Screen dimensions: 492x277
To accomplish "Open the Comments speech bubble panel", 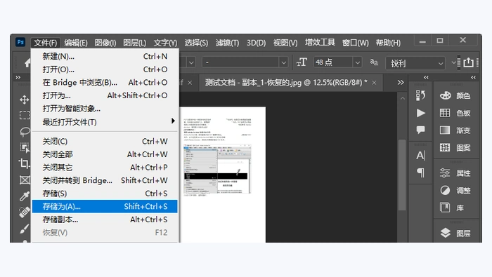I will click(x=420, y=130).
